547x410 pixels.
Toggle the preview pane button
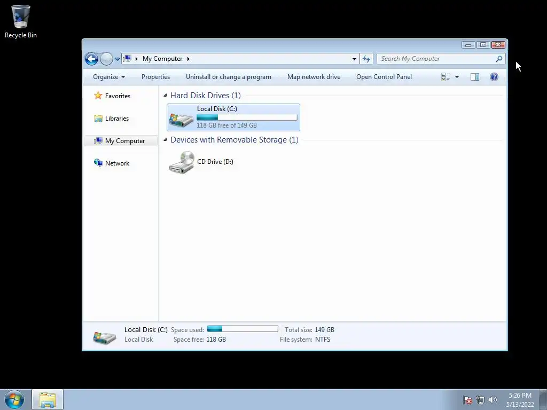pyautogui.click(x=475, y=77)
